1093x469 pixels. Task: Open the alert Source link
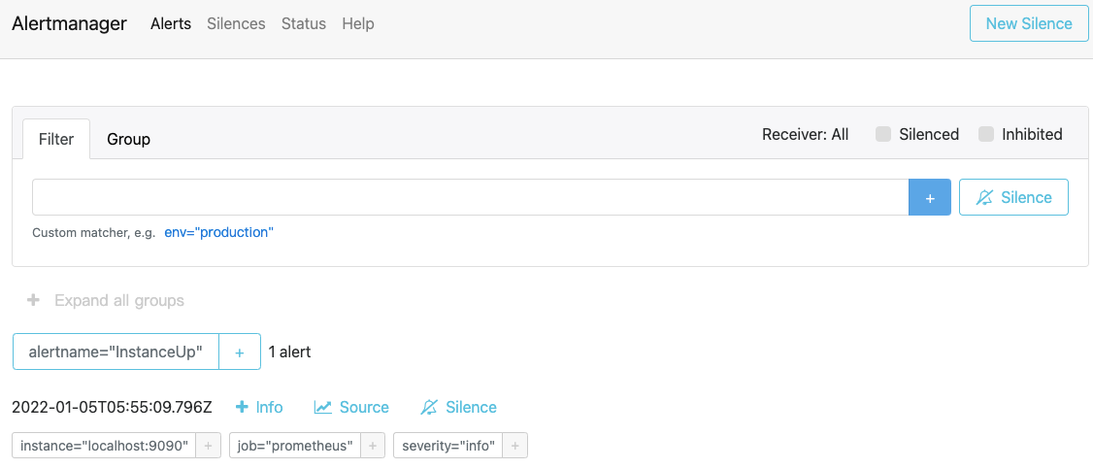351,408
